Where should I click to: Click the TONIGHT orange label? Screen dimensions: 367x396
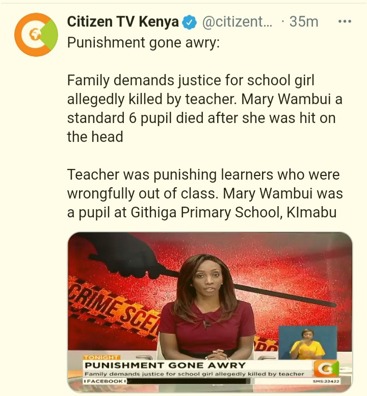tap(101, 358)
